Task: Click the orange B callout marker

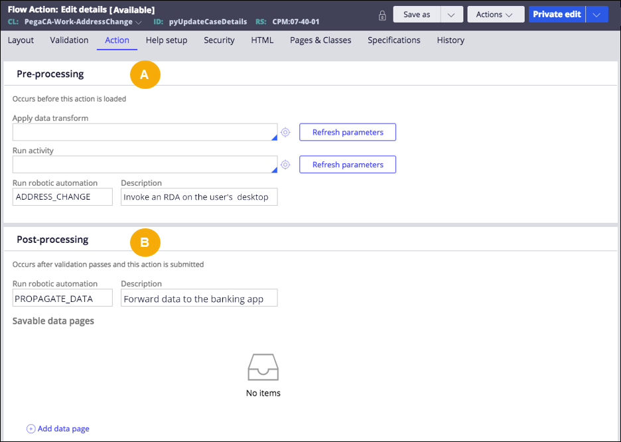Action: pos(144,243)
